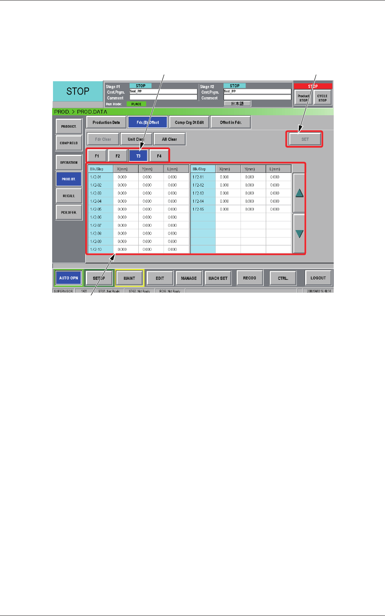The image size is (385, 616).
Task: Click the L(mm) cell of row 1/2-15
Action: 279,209
